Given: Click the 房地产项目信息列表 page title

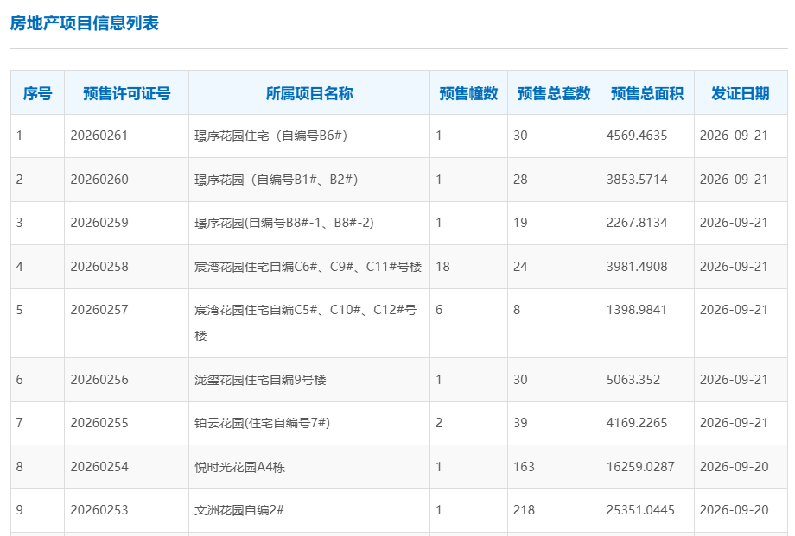Looking at the screenshot, I should pos(85,22).
